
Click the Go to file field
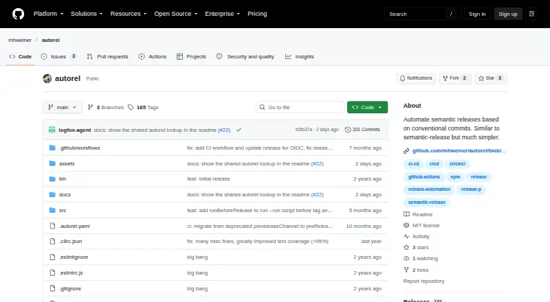pyautogui.click(x=300, y=107)
